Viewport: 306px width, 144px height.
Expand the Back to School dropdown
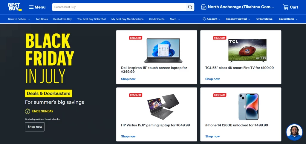click(x=19, y=19)
